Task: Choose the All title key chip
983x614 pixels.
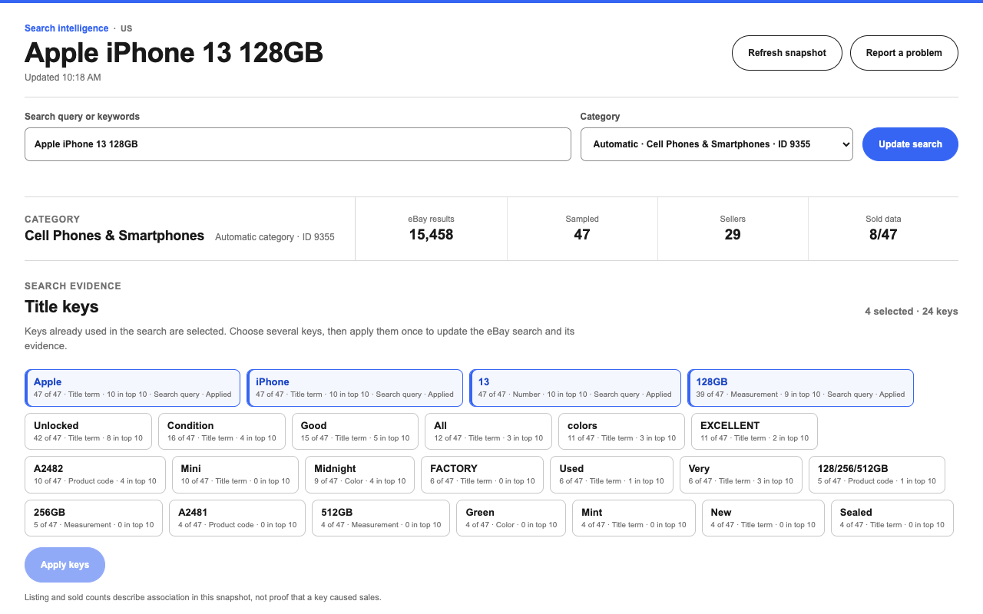Action: (x=488, y=431)
